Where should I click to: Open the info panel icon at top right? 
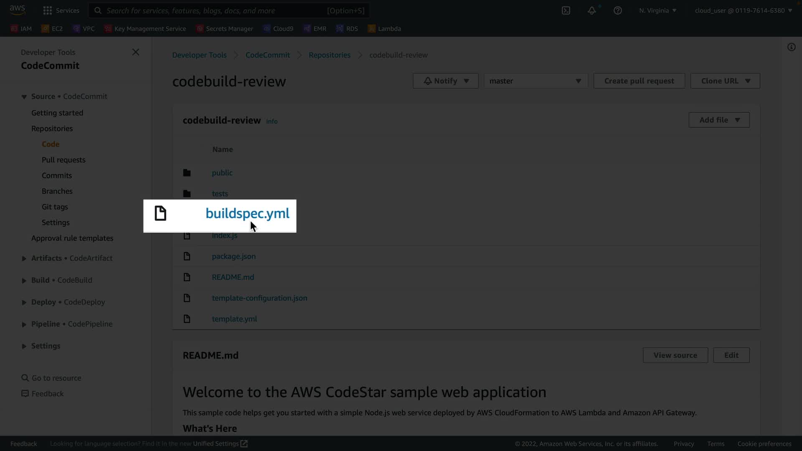pos(791,47)
